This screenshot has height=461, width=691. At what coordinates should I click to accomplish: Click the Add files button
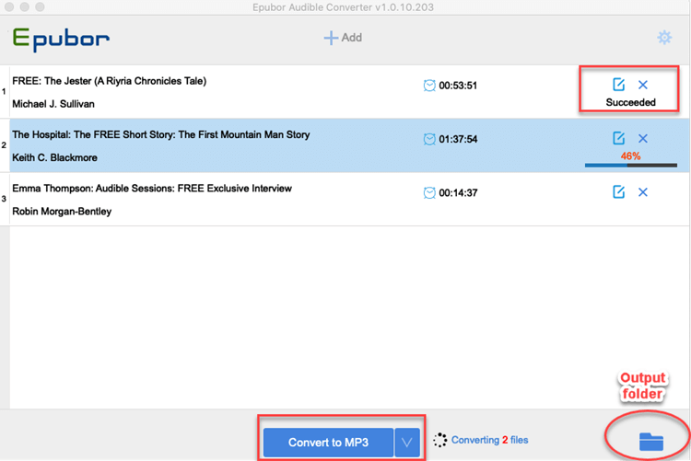[x=343, y=38]
